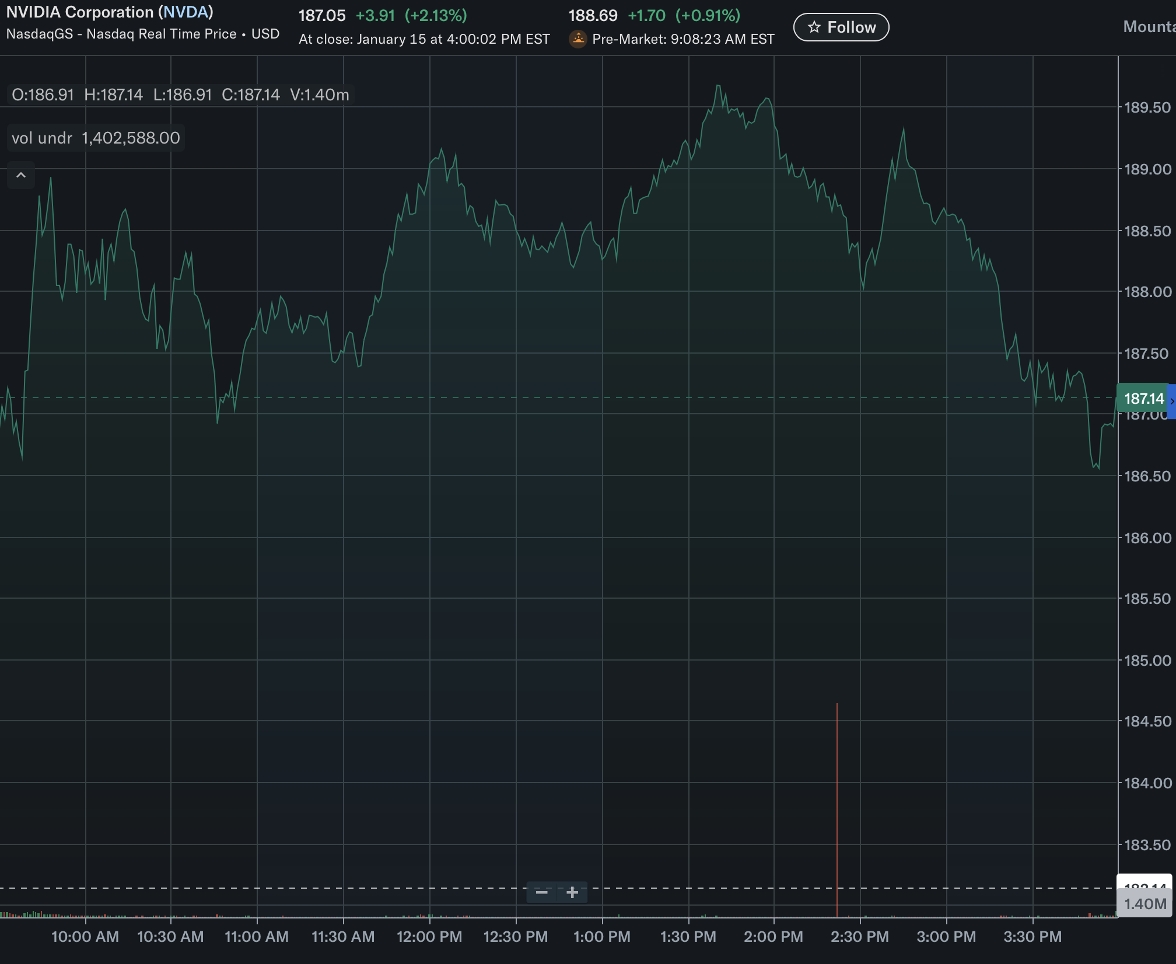Click the 12:00 PM time axis label
This screenshot has height=964, width=1176.
[429, 937]
